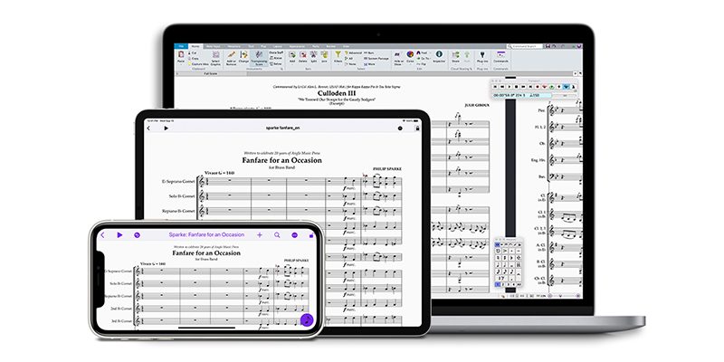Select All voices on the Keypad
Screen dimensions: 724x362
(519, 284)
